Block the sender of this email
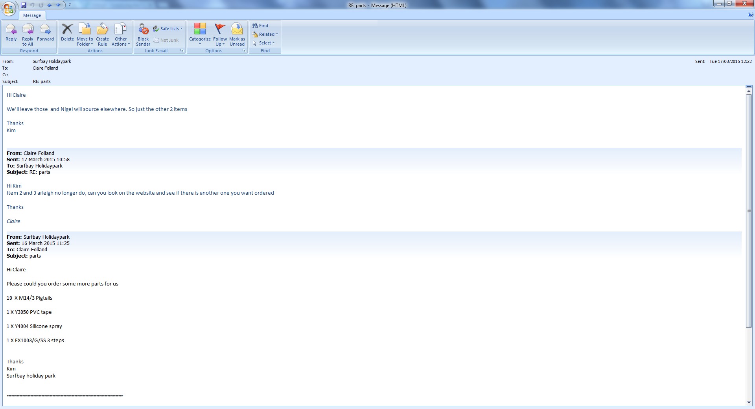755x409 pixels. (143, 34)
